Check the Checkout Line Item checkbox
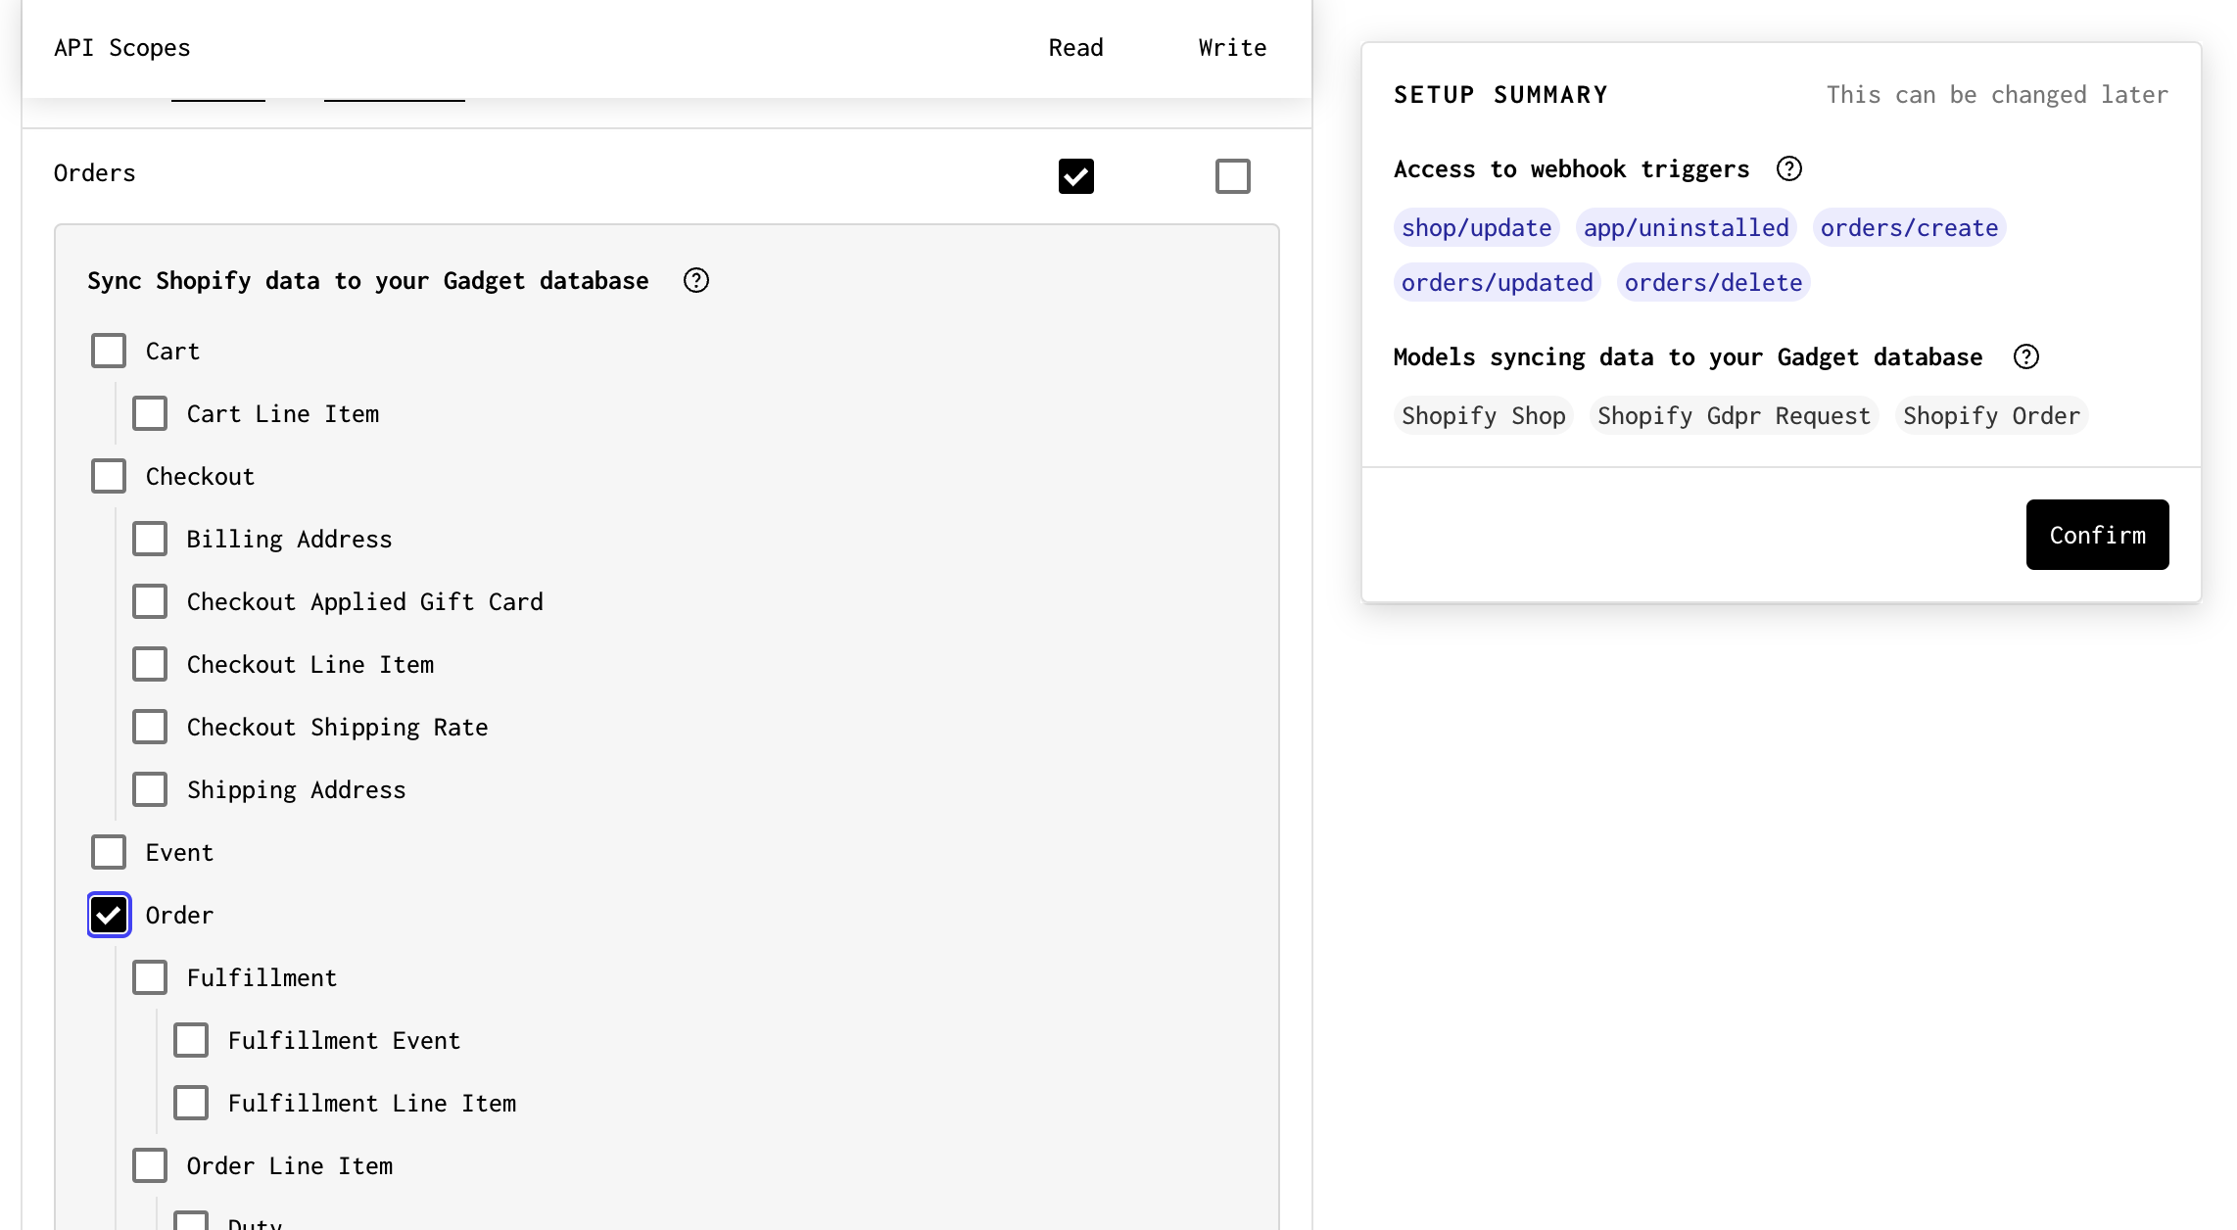 (x=150, y=664)
